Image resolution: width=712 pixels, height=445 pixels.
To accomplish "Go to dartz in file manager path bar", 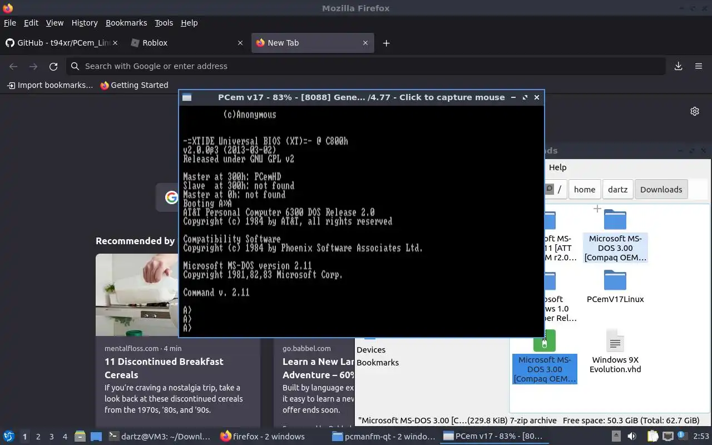I will [617, 189].
